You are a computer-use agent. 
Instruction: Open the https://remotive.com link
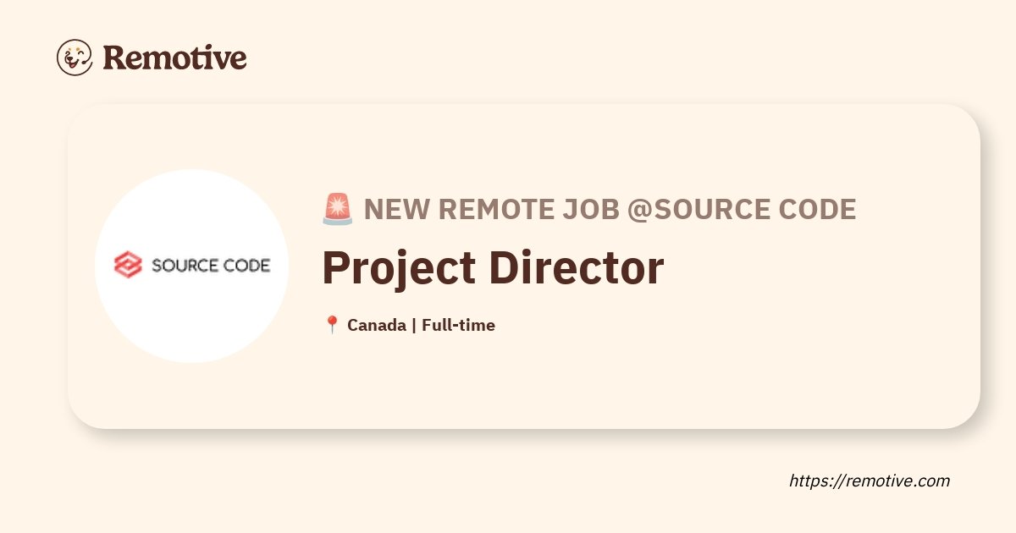tap(870, 481)
